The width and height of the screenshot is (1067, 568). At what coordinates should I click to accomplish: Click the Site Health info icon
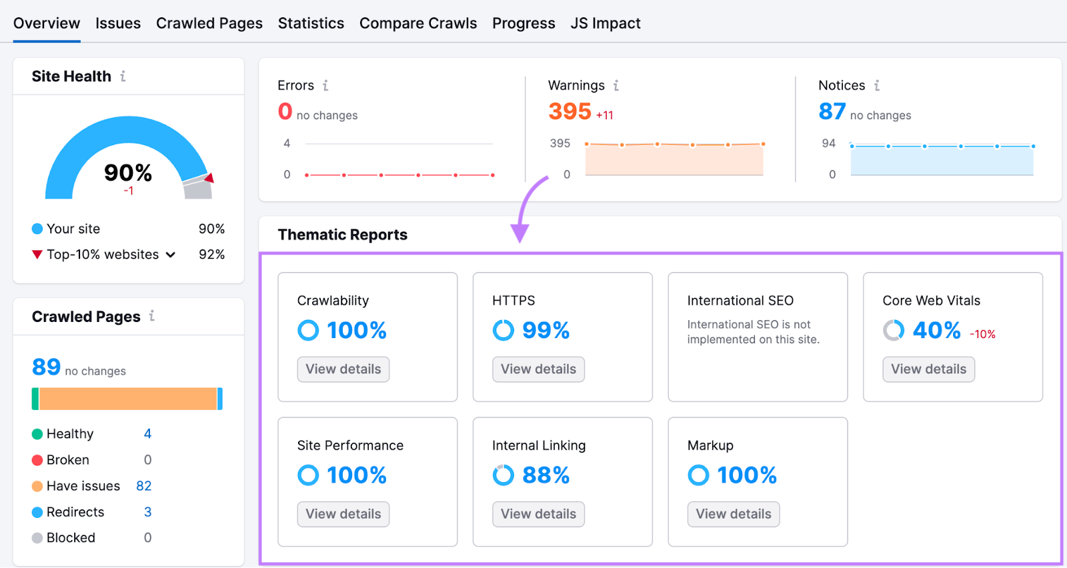[123, 77]
